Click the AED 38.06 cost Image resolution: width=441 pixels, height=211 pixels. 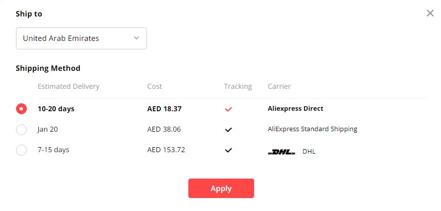pos(164,130)
